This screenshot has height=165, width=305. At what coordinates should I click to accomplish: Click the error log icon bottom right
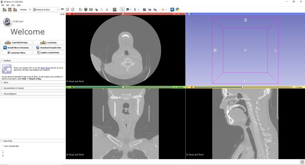click(x=302, y=162)
